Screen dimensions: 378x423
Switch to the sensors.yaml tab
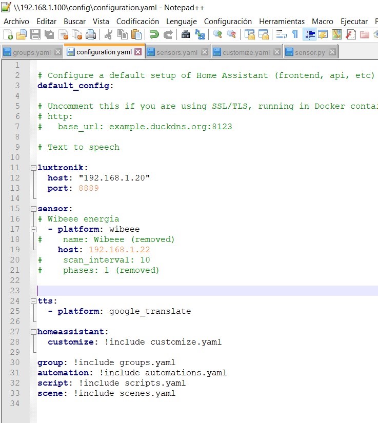[x=176, y=52]
